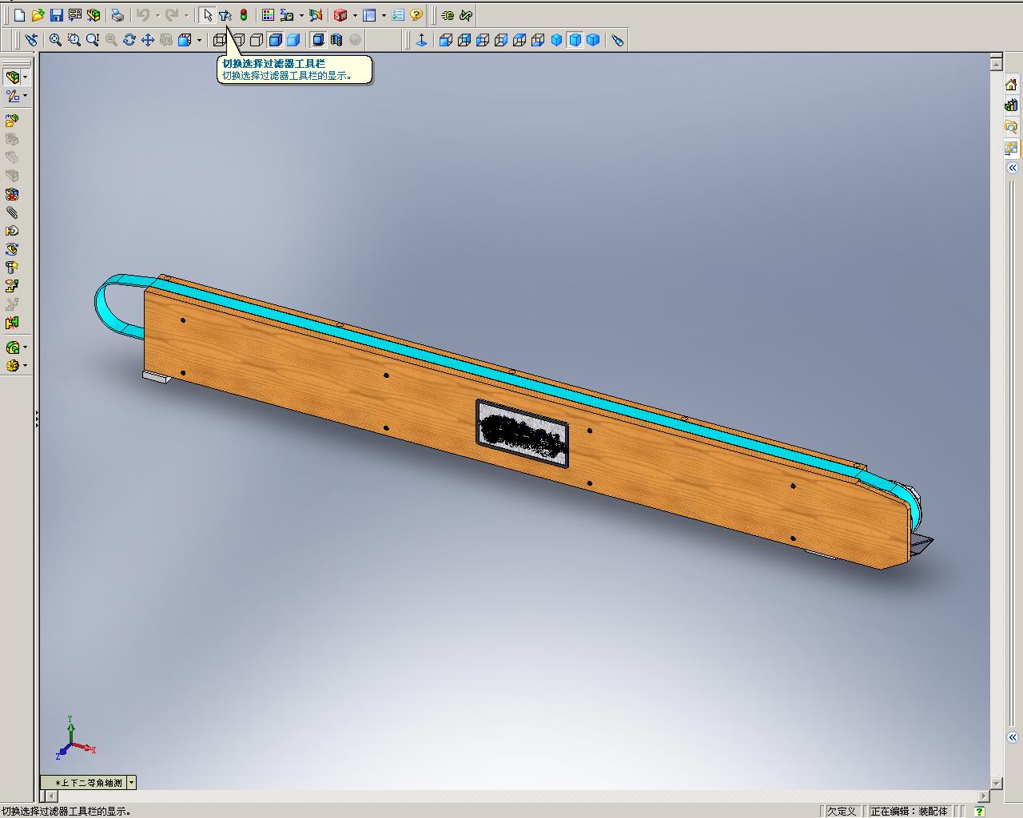Enable Shaded With Edges display

pos(275,40)
